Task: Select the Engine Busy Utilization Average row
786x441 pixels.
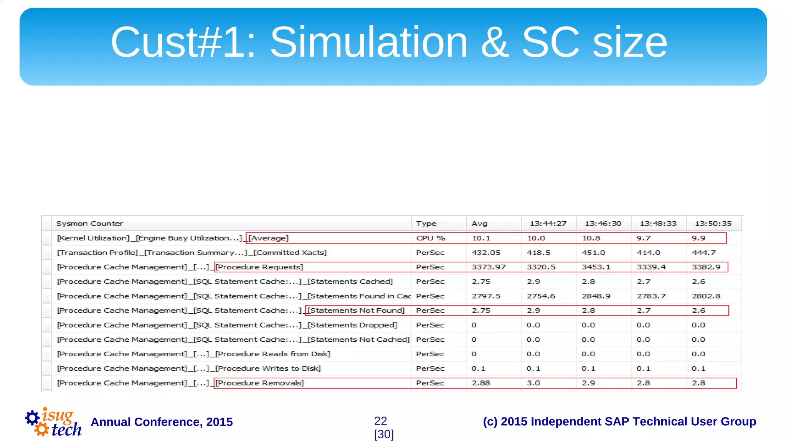Action: pyautogui.click(x=391, y=238)
